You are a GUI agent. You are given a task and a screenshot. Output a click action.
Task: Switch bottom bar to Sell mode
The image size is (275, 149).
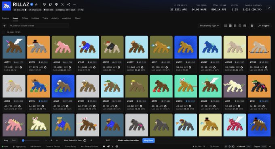pyautogui.click(x=14, y=141)
